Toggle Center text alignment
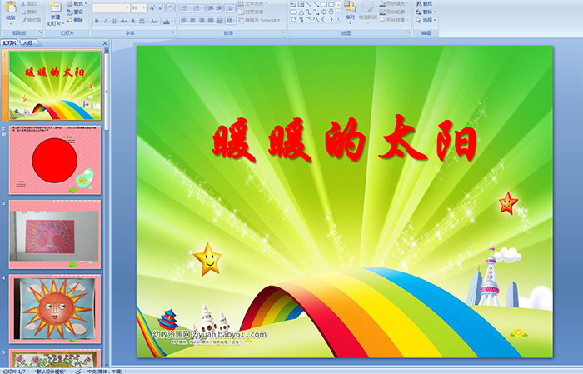The image size is (583, 374). (192, 21)
